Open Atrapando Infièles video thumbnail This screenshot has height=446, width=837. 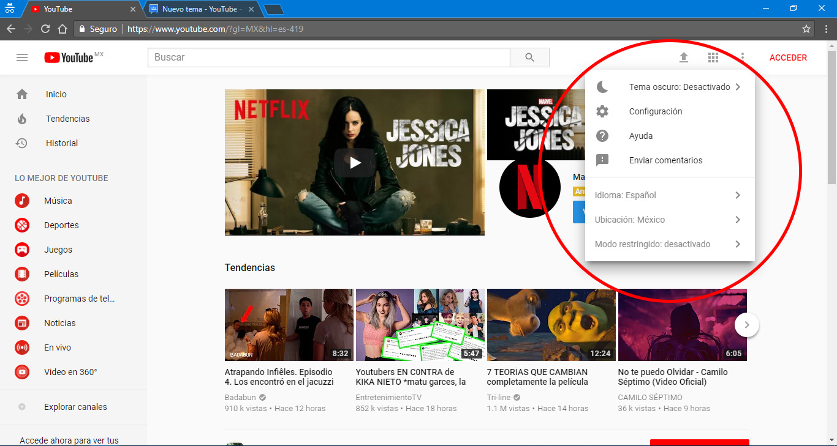(289, 325)
